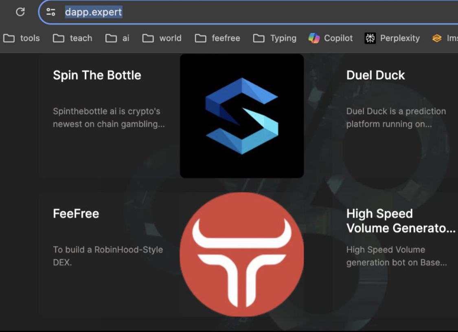Launch Perplexity using its bookmark icon
Image resolution: width=458 pixels, height=332 pixels.
[370, 38]
